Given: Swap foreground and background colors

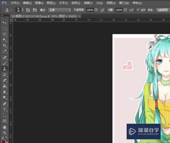Looking at the screenshot, I should (6, 137).
